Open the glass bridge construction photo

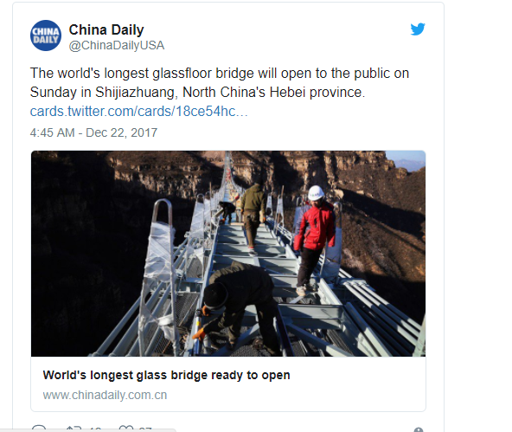click(228, 254)
